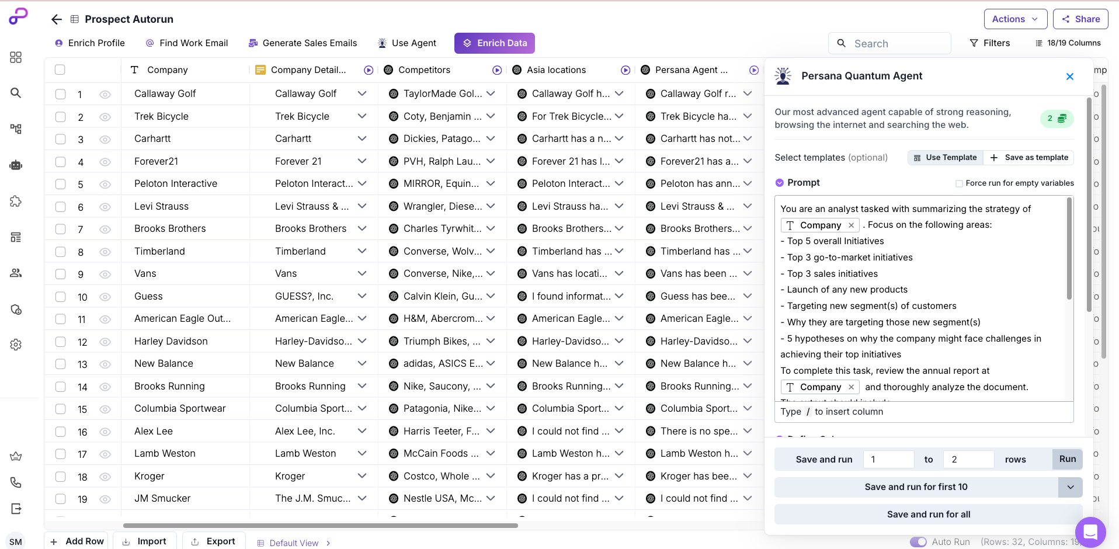This screenshot has width=1119, height=549.
Task: Open the robot agent icon in sidebar
Action: [16, 165]
